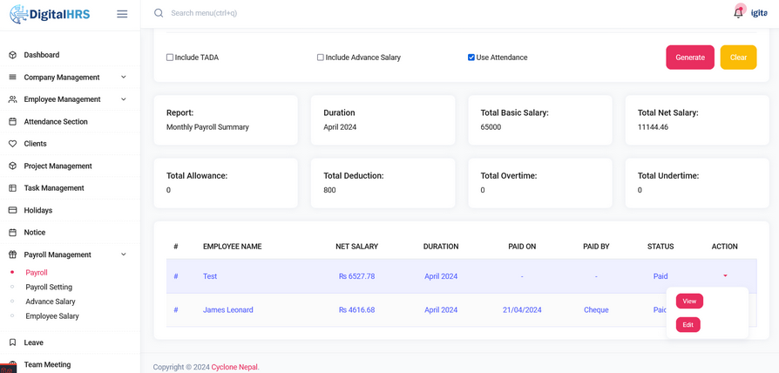Open notifications bell icon

point(738,13)
